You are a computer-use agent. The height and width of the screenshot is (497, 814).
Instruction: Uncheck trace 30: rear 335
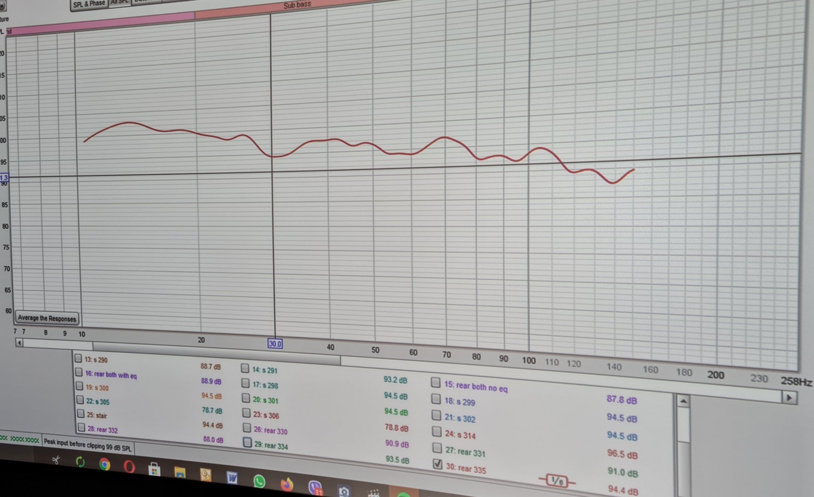[x=438, y=464]
